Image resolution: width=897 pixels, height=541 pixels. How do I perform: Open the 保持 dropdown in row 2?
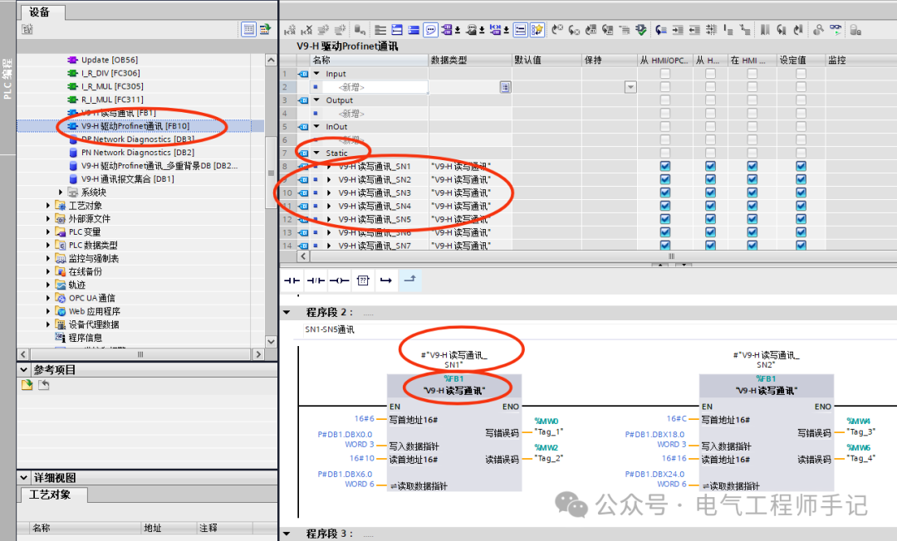[x=630, y=87]
